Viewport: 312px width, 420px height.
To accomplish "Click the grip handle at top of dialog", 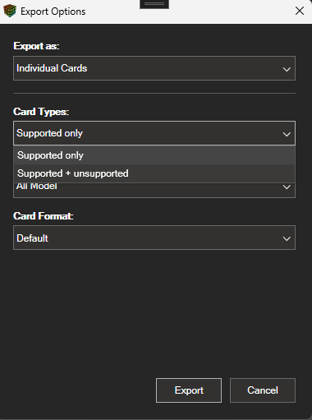I will [x=154, y=4].
